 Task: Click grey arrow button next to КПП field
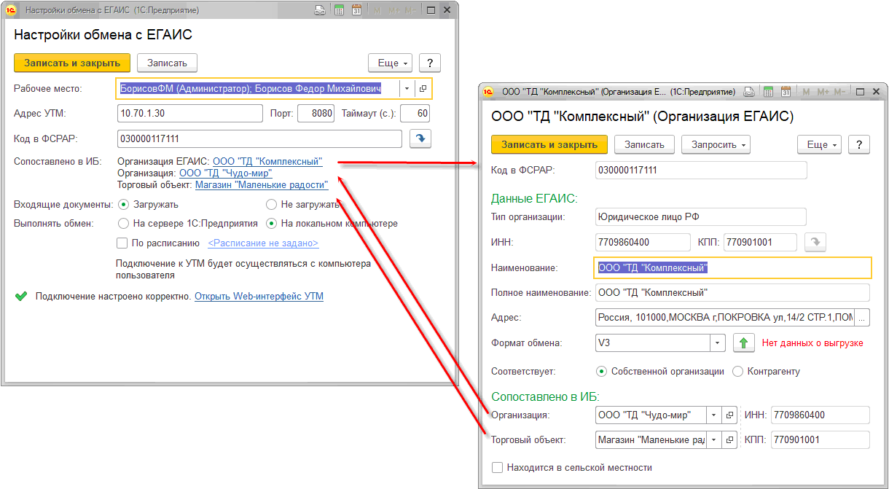[815, 242]
